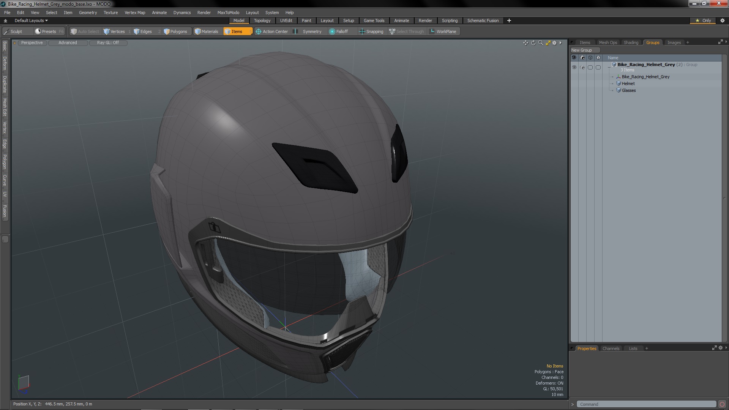Click the viewport maximize arrows icon
Viewport: 729px width, 410px height.
548,43
